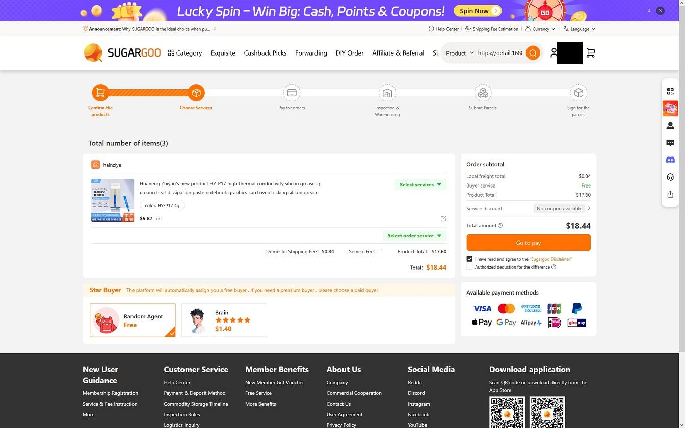Image resolution: width=685 pixels, height=428 pixels.
Task: Open the Language dropdown
Action: 579,29
